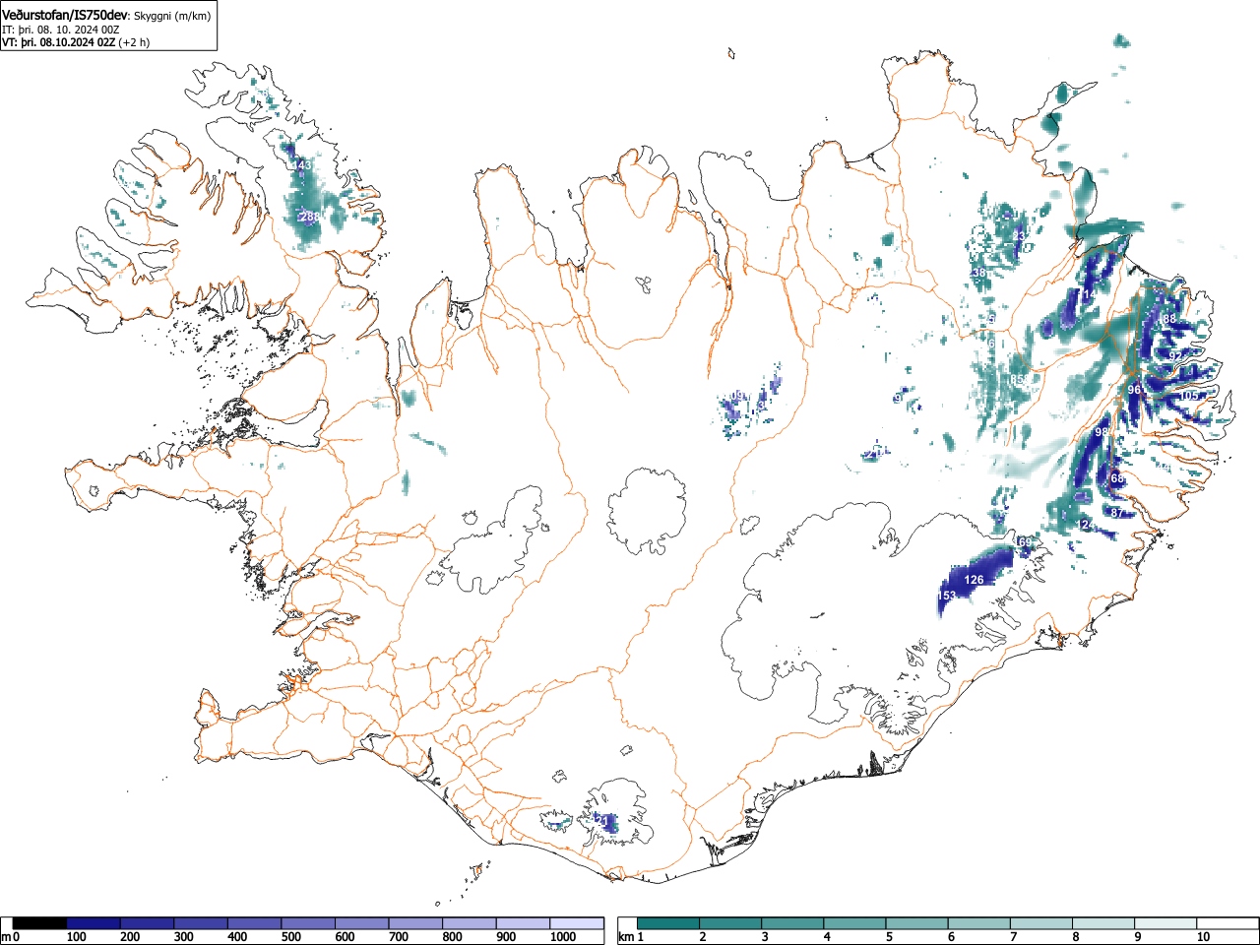Image resolution: width=1260 pixels, height=945 pixels.
Task: Click the 'km' unit label on the legend
Action: [x=626, y=937]
